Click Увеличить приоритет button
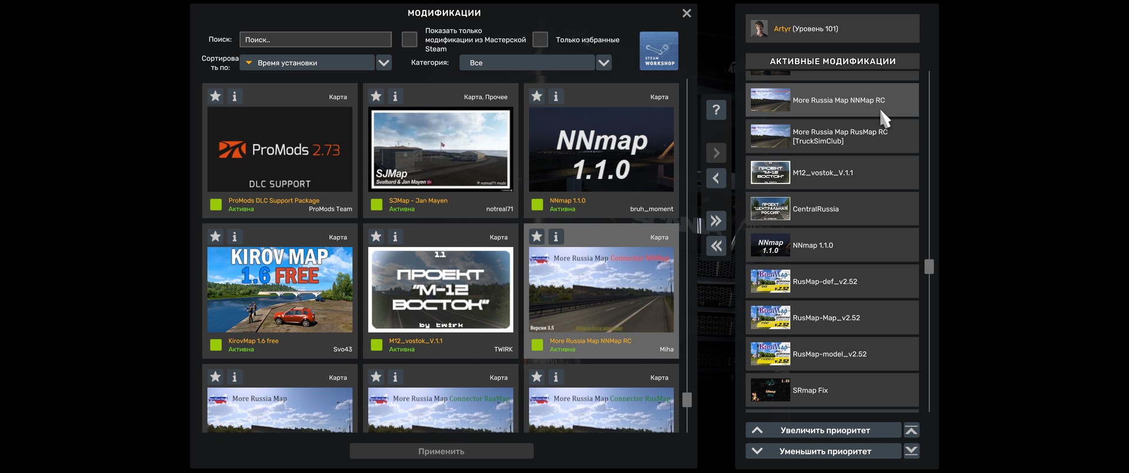The image size is (1129, 473). click(x=823, y=430)
